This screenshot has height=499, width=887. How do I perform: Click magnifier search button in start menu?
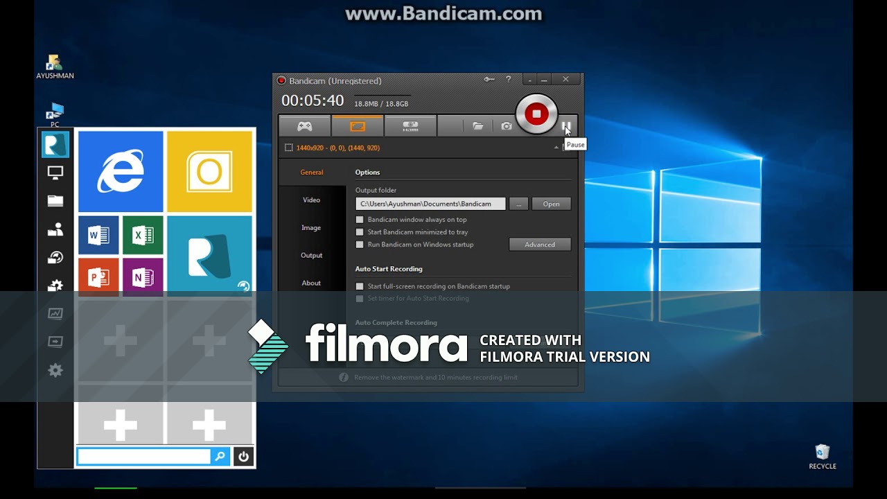pos(220,456)
